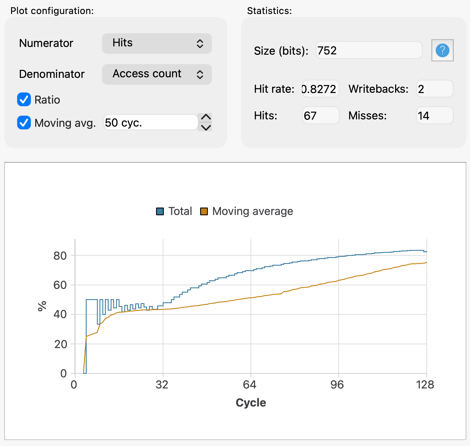The width and height of the screenshot is (470, 446).
Task: Click the 128 tick on cycle axis
Action: [425, 384]
